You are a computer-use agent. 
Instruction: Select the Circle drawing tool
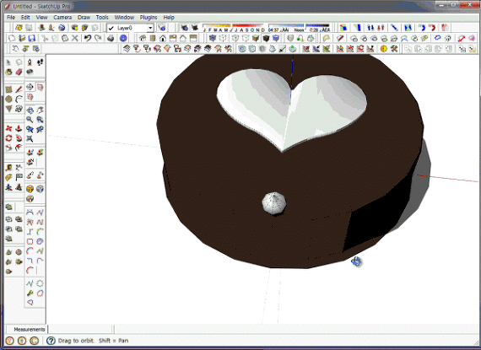point(8,99)
